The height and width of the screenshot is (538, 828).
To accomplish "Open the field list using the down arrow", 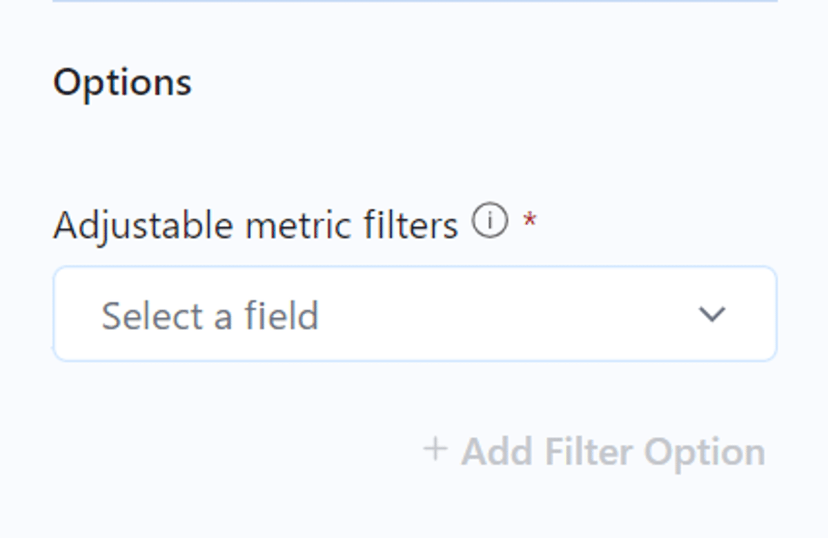I will tap(712, 315).
